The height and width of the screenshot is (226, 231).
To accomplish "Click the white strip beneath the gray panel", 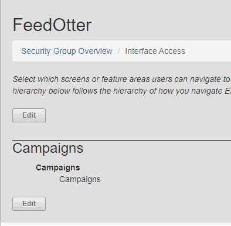I will tap(116, 224).
